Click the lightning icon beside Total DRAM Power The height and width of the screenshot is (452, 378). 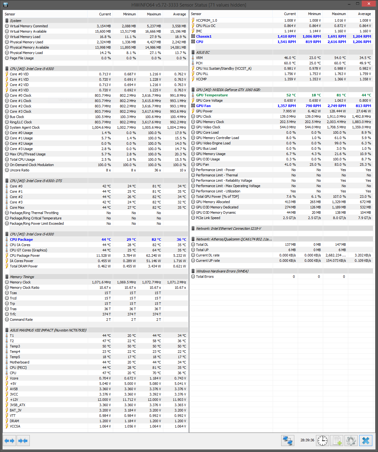point(7,266)
